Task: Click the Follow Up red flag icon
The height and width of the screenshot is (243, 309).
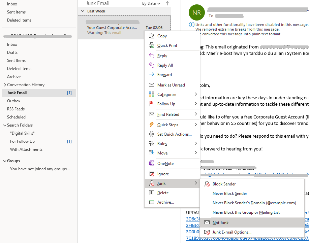Action: [151, 104]
